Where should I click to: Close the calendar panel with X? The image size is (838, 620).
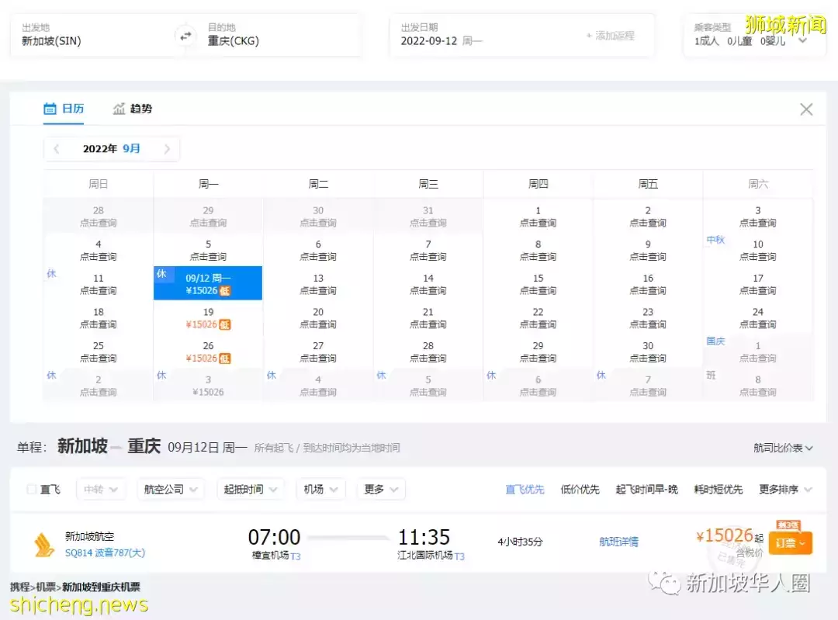[806, 109]
